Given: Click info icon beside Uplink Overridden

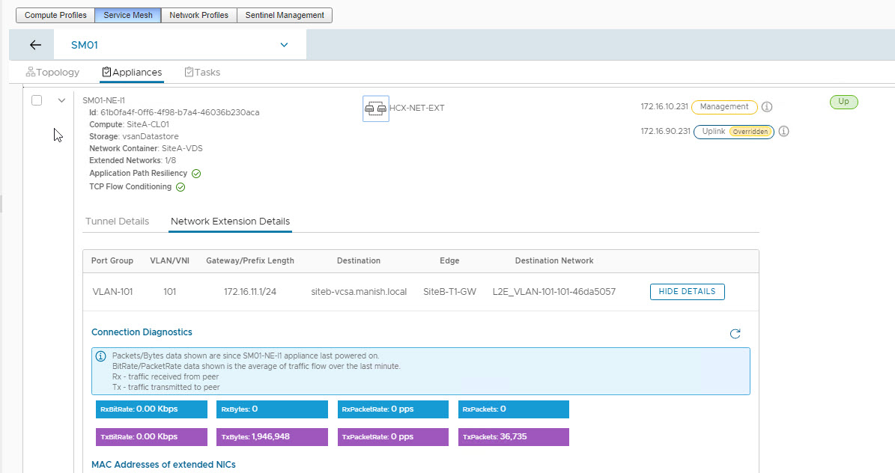Looking at the screenshot, I should point(783,132).
